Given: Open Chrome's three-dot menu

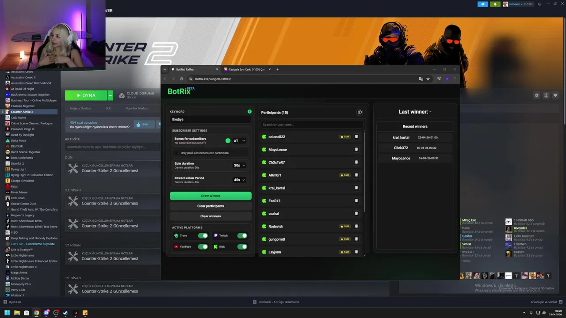Looking at the screenshot, I should coord(455,79).
